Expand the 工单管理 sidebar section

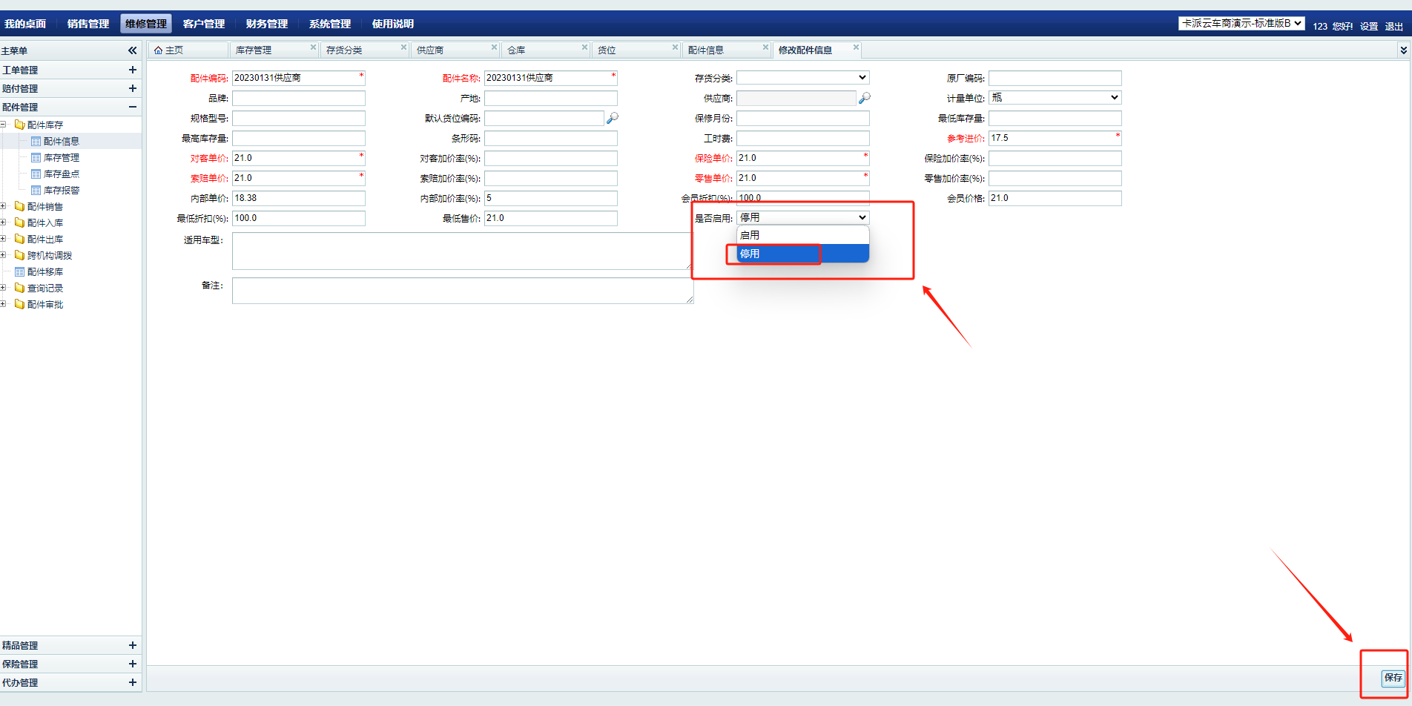(132, 70)
